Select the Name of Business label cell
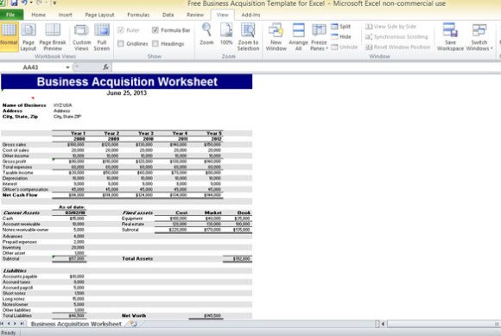 coord(24,105)
